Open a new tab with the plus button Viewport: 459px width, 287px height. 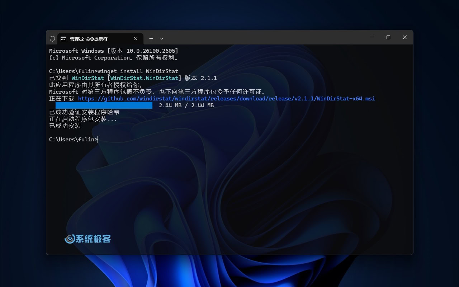click(151, 39)
